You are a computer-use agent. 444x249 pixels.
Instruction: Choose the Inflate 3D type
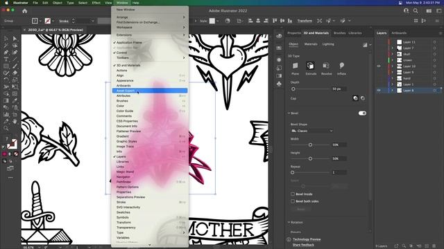tap(341, 66)
